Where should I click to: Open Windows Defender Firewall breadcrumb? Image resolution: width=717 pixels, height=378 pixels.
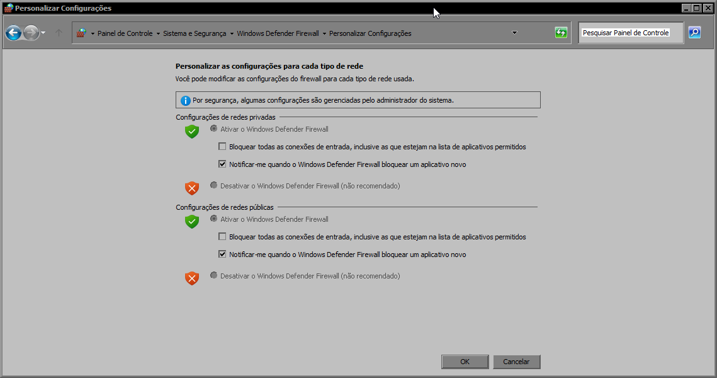[278, 33]
